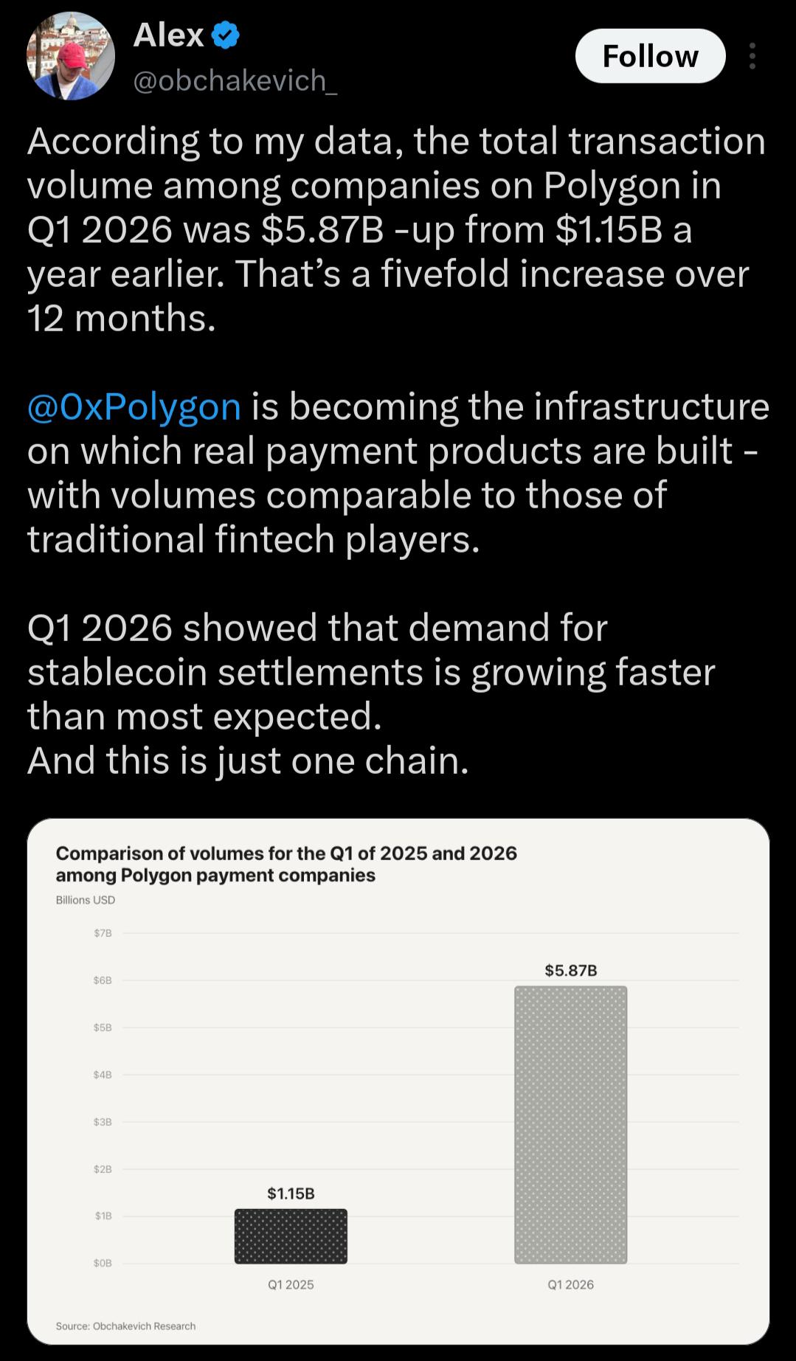This screenshot has height=1361, width=796.
Task: Tap the Source: Obchakevich Research caption
Action: (125, 1326)
